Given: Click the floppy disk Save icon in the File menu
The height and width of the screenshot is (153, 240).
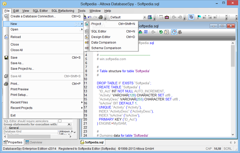Looking at the screenshot, I should point(6,58).
